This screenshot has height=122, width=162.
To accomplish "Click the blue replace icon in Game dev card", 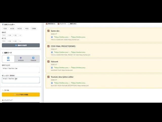I will 52,37.
